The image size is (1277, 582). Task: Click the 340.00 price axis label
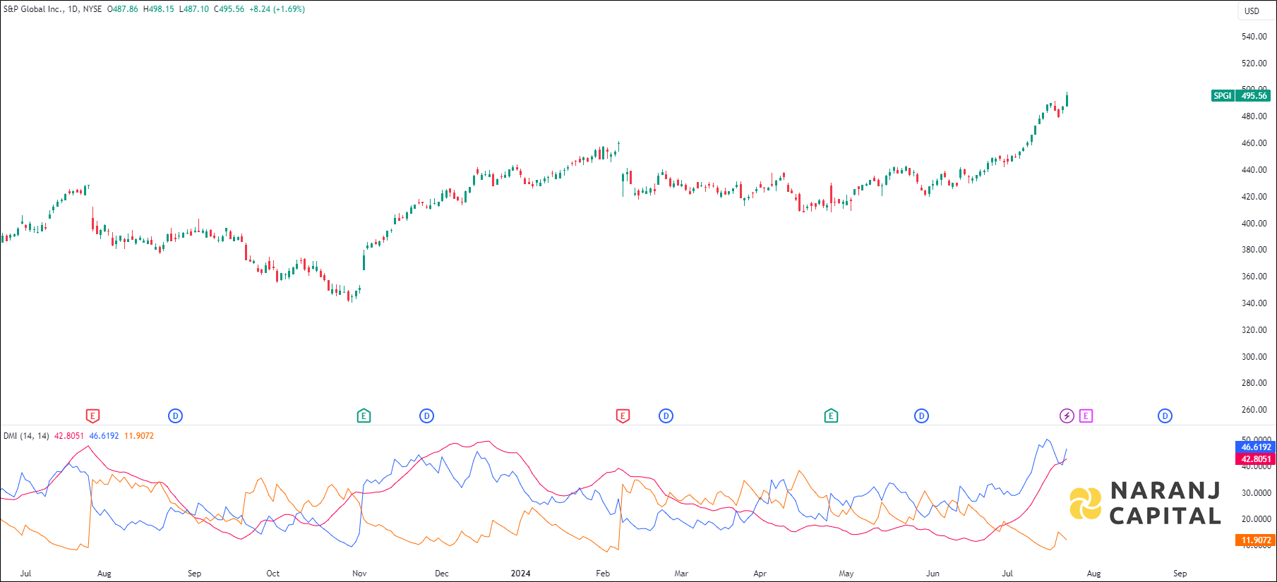(x=1254, y=303)
